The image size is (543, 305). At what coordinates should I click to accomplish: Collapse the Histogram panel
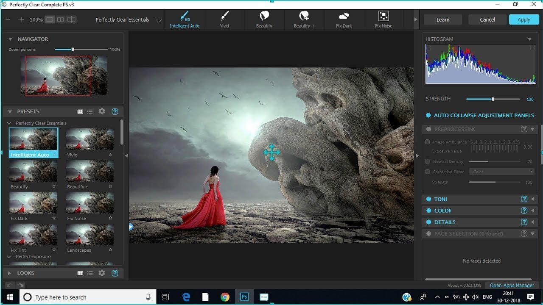pos(529,39)
